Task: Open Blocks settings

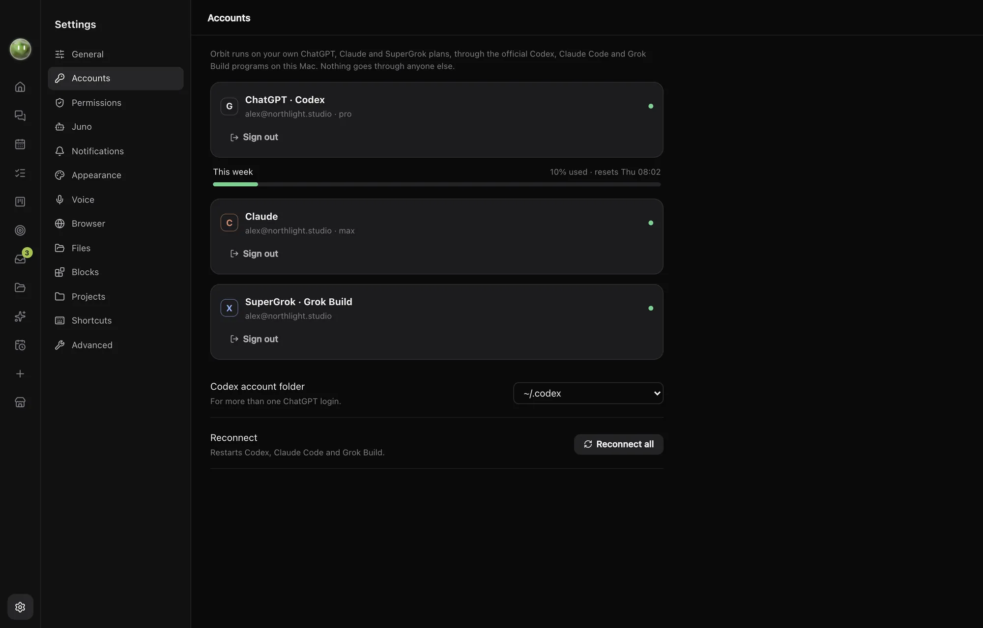Action: coord(116,272)
